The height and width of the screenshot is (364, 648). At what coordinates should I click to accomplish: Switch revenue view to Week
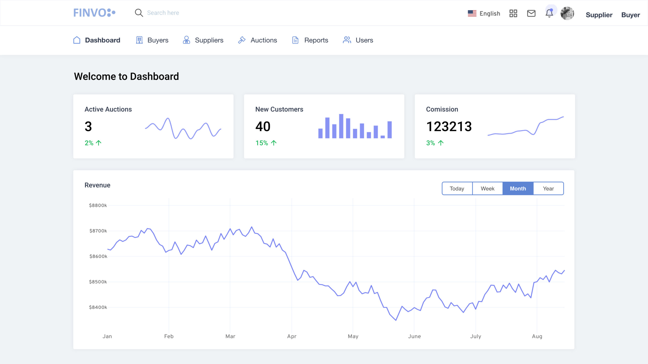coord(487,188)
